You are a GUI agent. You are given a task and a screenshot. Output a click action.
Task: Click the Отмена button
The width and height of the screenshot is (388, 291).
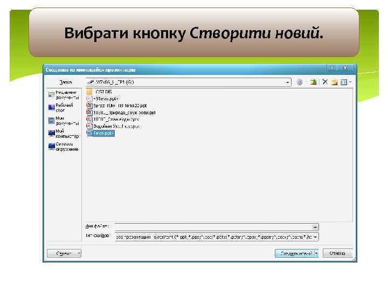pyautogui.click(x=337, y=253)
